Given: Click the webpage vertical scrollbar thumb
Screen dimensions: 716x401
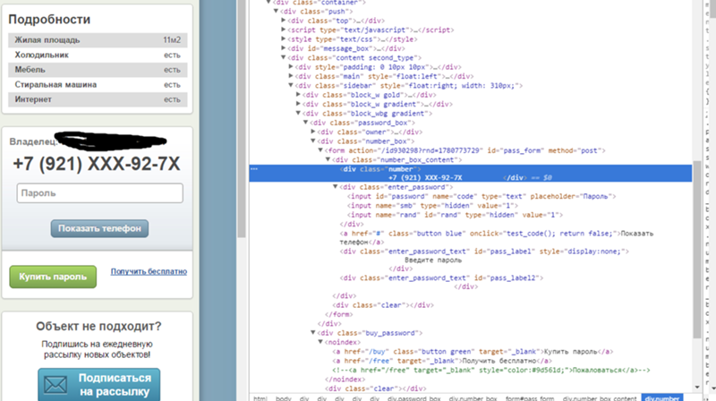Looking at the screenshot, I should tap(242, 119).
